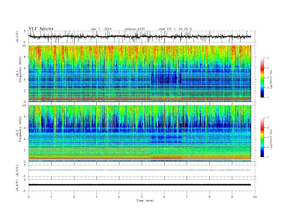
Task: Click the 'ch.4(V)' axis label
Action: click(17, 185)
